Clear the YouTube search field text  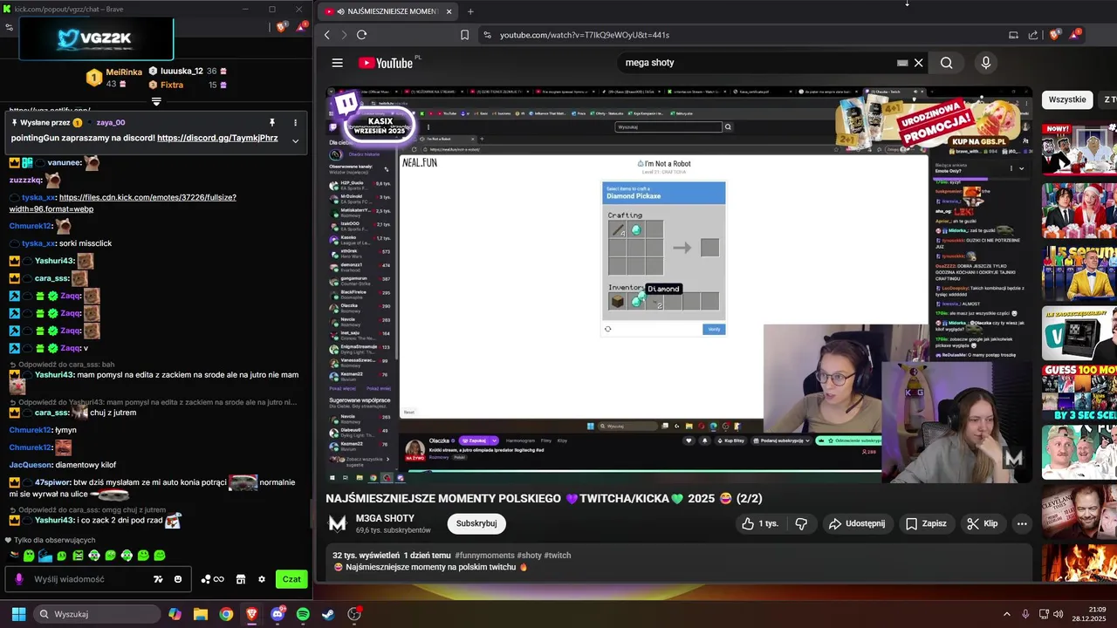tap(918, 63)
